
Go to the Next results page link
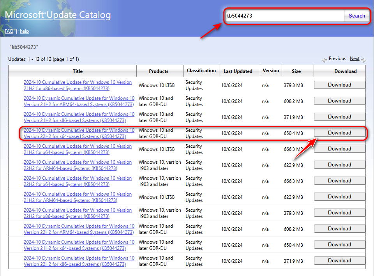(x=355, y=58)
